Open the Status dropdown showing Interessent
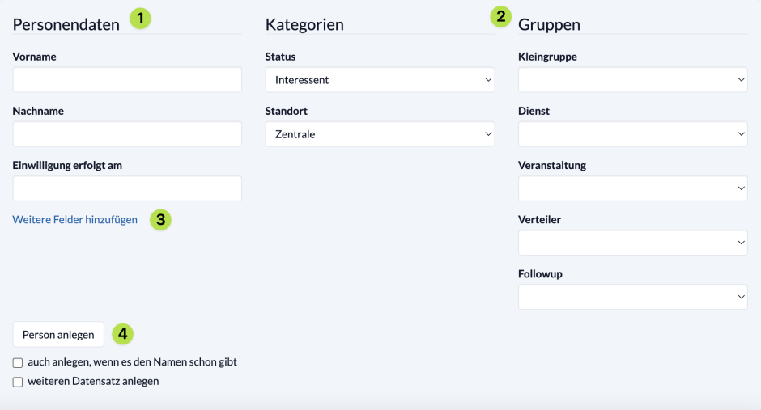Image resolution: width=761 pixels, height=410 pixels. tap(380, 80)
